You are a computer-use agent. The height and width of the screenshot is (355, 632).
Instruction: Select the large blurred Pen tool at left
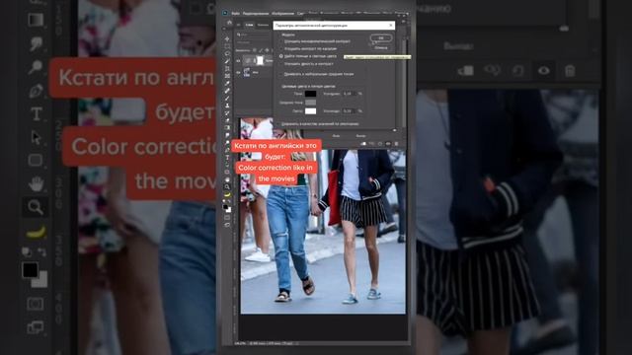[36, 91]
